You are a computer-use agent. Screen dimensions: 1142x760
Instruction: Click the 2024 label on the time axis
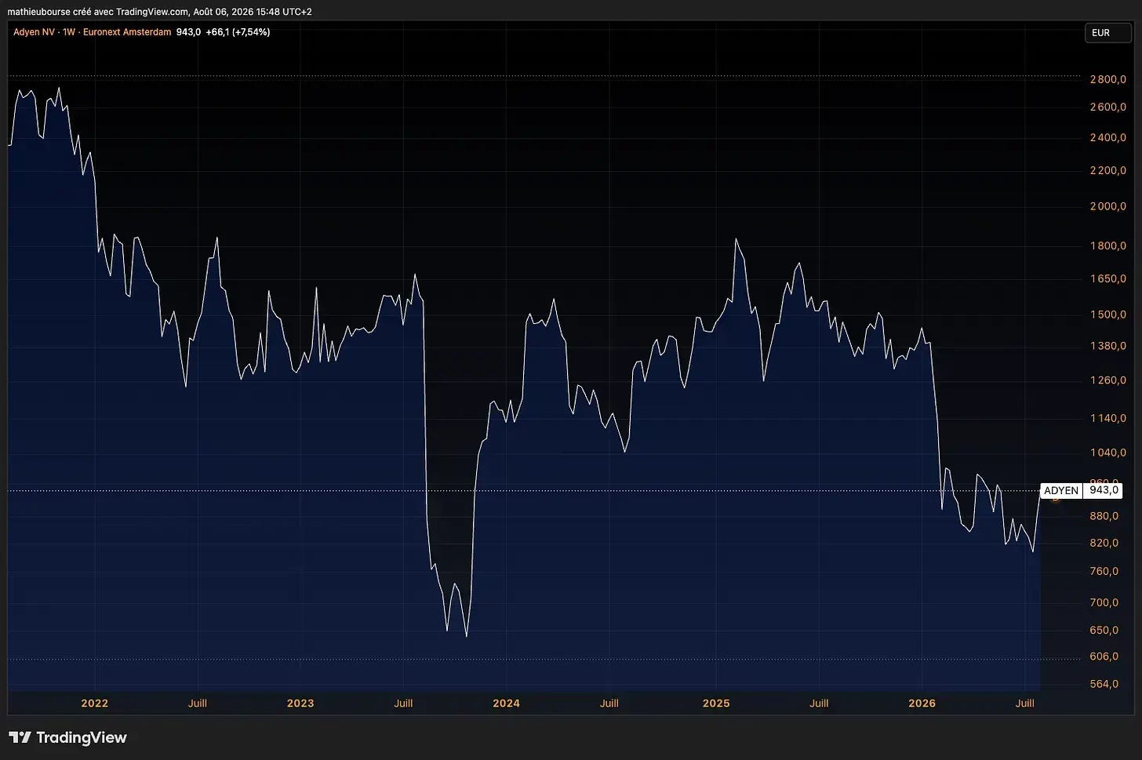(x=507, y=704)
